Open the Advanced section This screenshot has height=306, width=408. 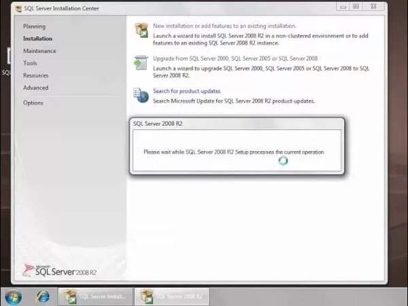pyautogui.click(x=35, y=88)
